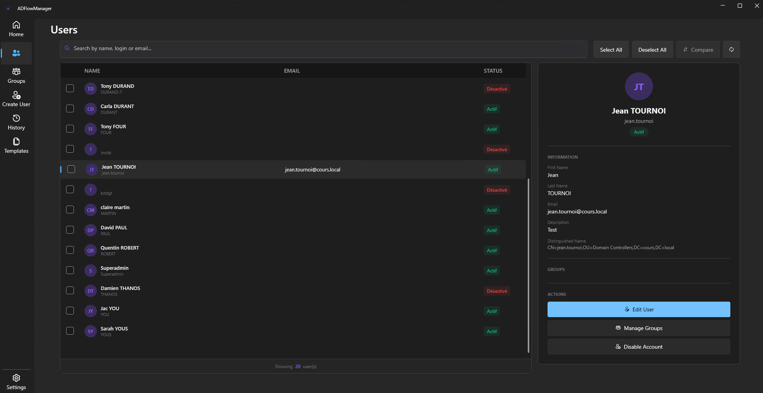
Task: Open Manage Groups for Jean TOURNOI
Action: coord(638,328)
